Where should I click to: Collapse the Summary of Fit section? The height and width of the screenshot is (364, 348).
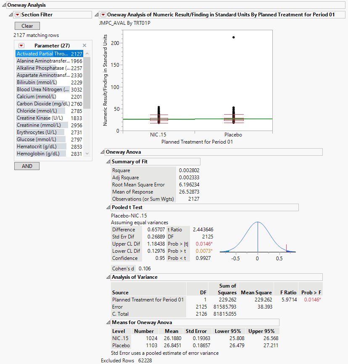108,162
